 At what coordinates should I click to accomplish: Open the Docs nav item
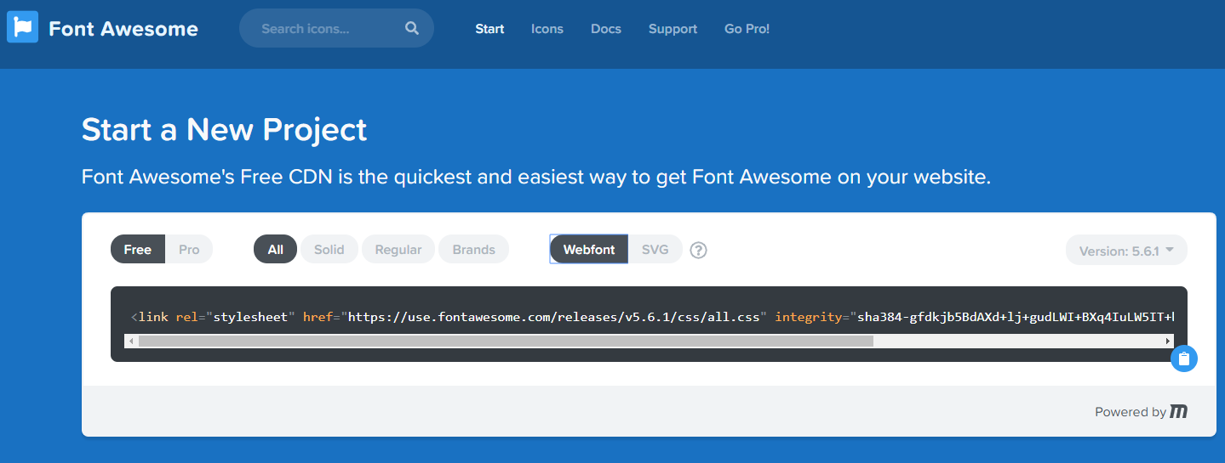pos(606,29)
